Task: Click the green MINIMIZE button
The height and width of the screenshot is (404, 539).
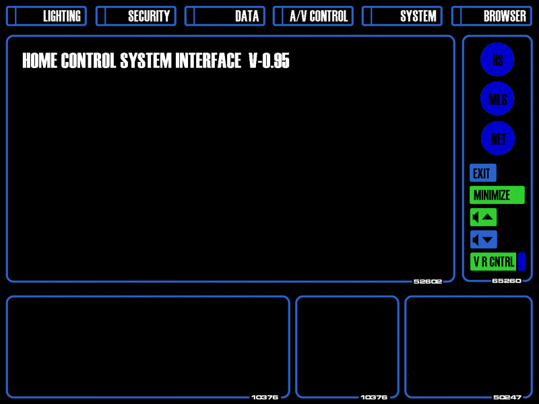Action: (x=497, y=195)
